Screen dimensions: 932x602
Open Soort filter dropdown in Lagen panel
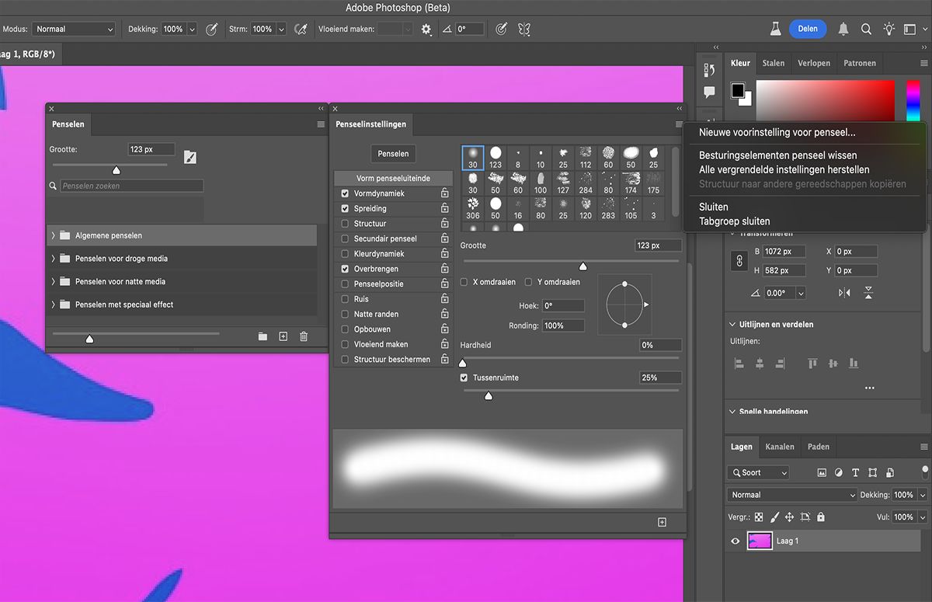[x=758, y=472]
